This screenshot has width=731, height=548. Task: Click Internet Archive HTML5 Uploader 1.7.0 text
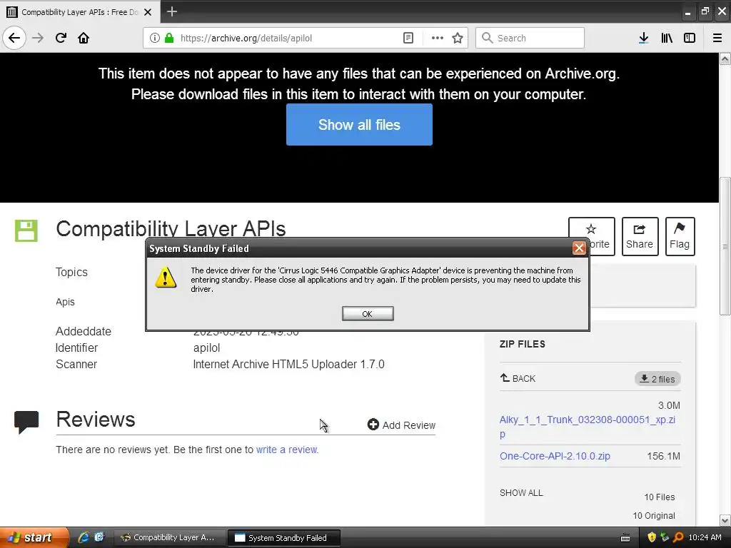(288, 364)
